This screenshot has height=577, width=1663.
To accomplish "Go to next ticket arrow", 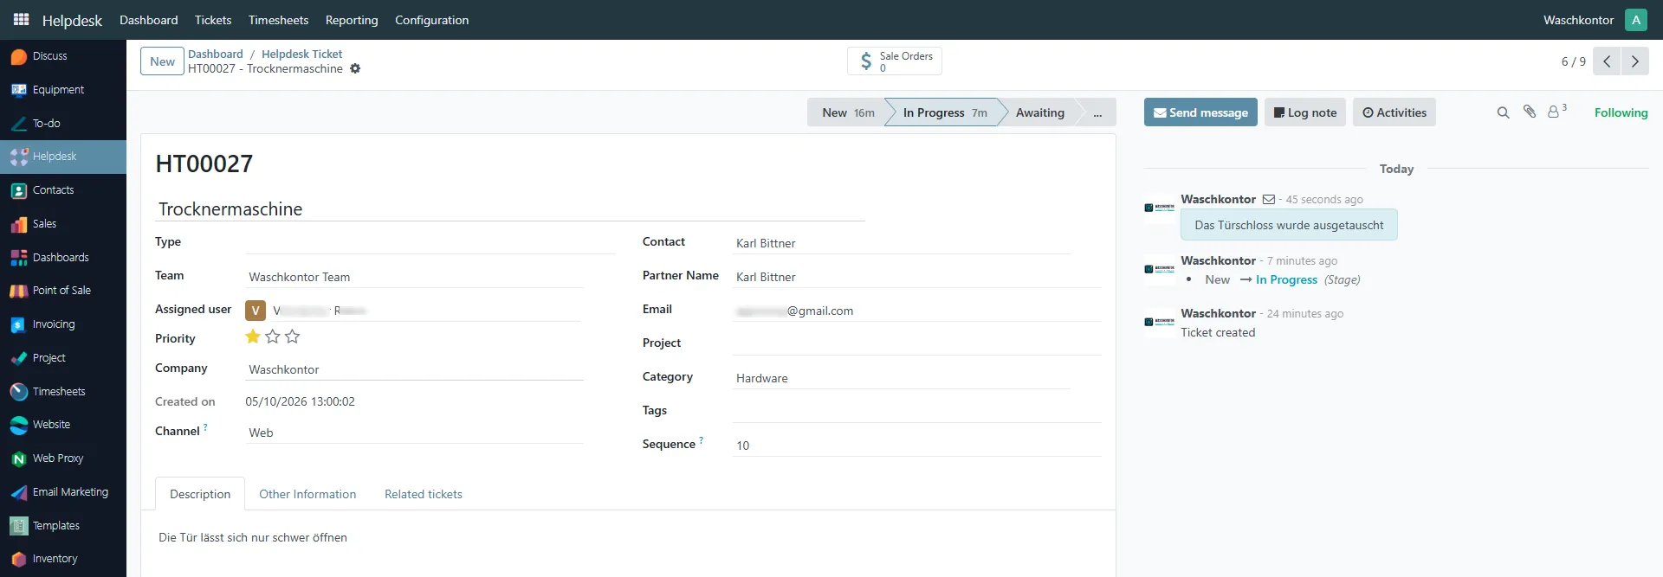I will (1634, 61).
